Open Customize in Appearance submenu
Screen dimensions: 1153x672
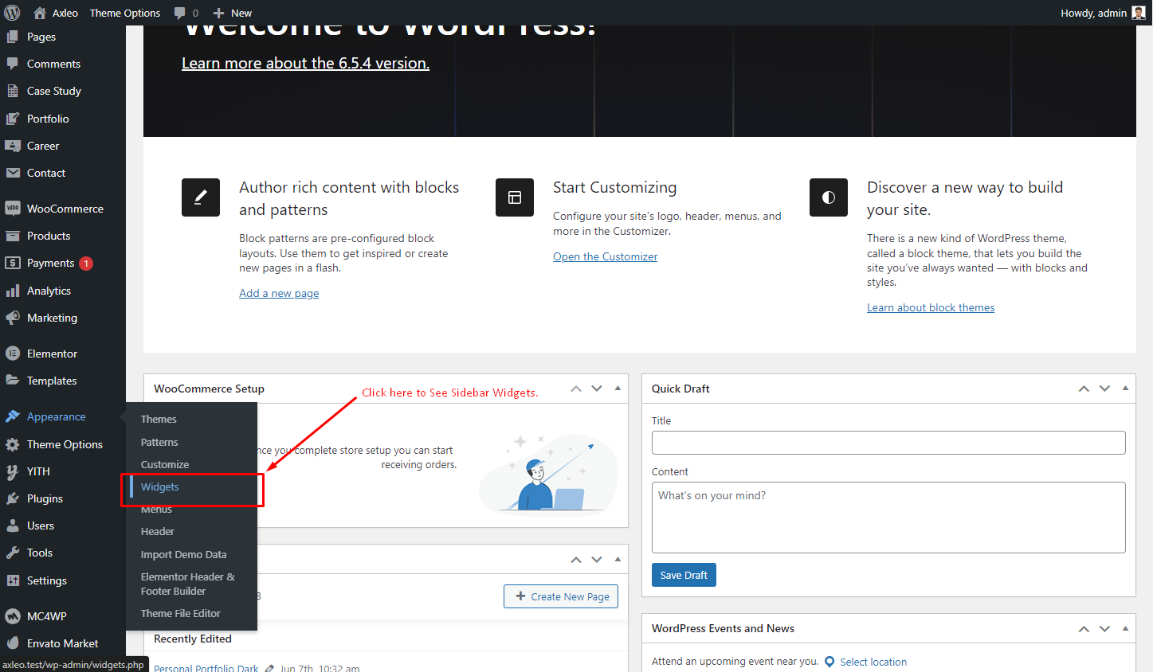click(165, 464)
